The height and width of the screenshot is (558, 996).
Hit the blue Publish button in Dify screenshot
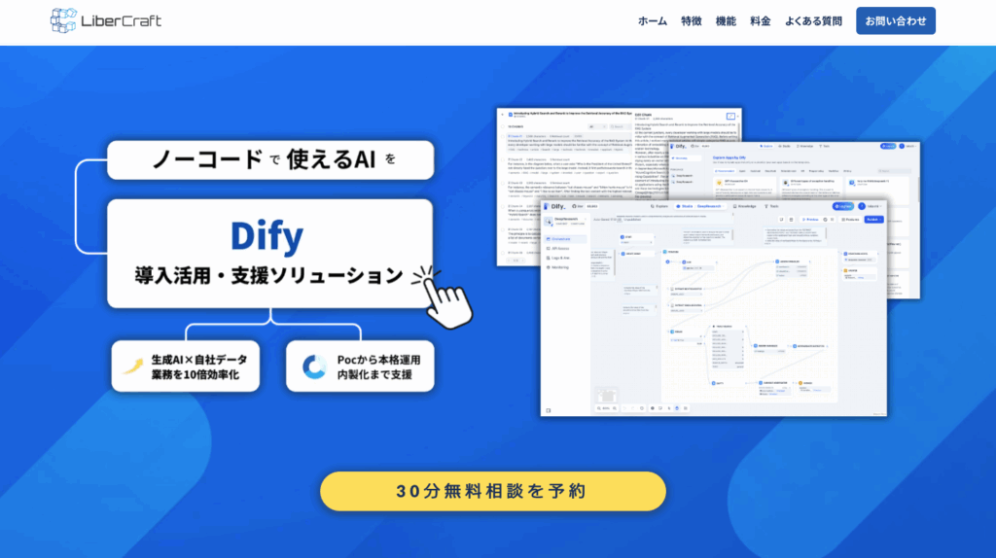point(871,220)
